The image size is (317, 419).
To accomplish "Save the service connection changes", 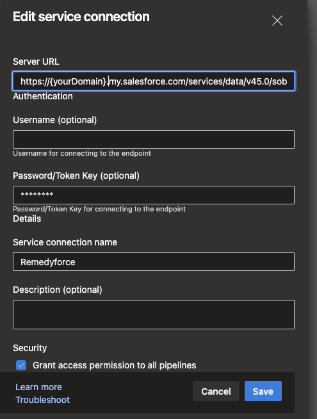I will point(263,391).
